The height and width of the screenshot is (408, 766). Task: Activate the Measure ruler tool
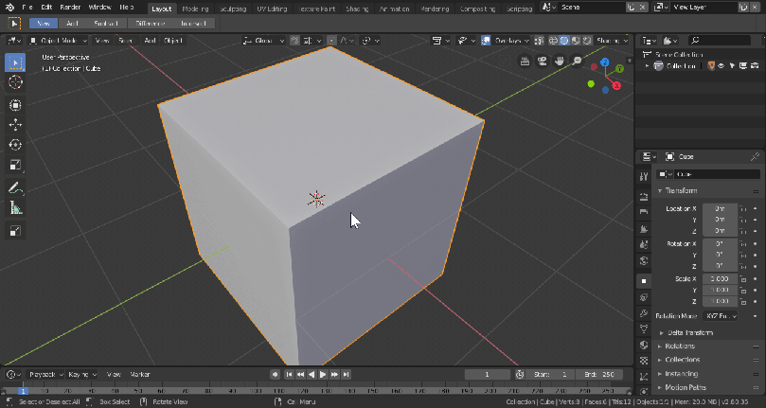tap(16, 207)
